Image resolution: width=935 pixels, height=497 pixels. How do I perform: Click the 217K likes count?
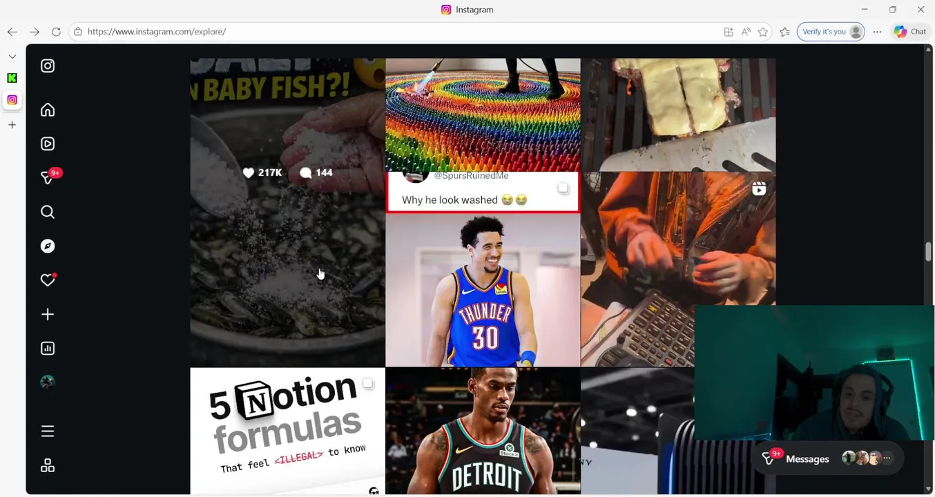(x=262, y=173)
